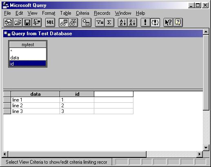Sort descending with the Z-A icon
Screen dimensions: 211x167
click(132, 23)
